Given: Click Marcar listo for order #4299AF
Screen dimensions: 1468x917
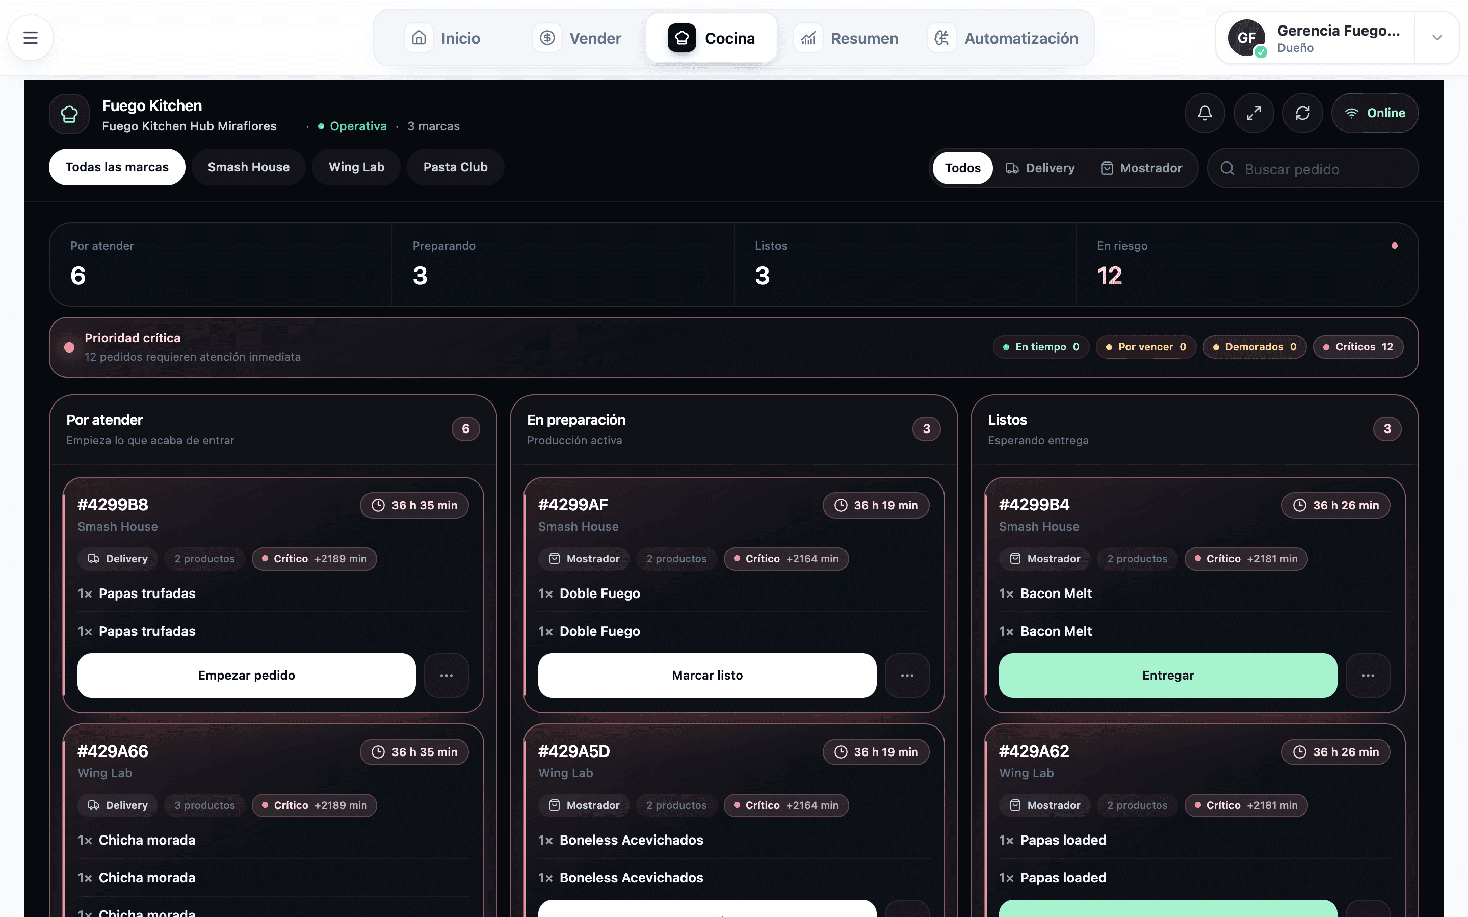Looking at the screenshot, I should [707, 675].
